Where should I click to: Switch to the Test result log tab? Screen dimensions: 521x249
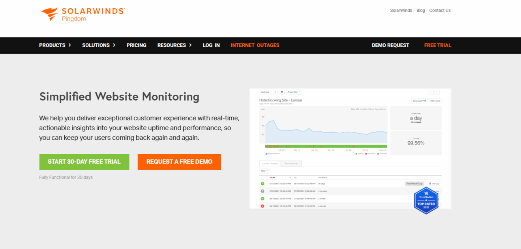point(290,163)
